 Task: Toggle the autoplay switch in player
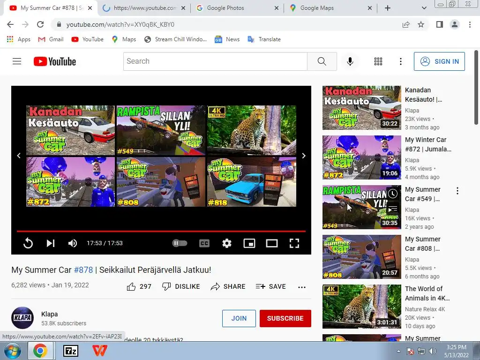coord(180,243)
